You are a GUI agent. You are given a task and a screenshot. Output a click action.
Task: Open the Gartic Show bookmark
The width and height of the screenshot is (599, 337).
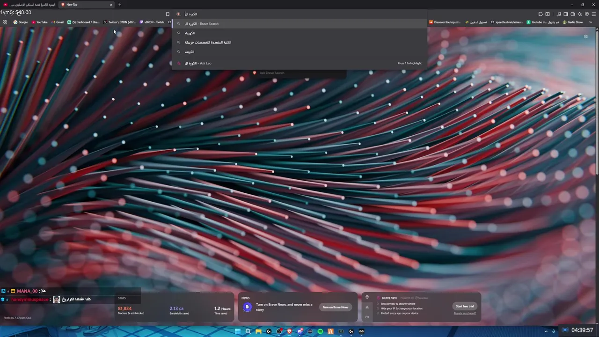573,22
